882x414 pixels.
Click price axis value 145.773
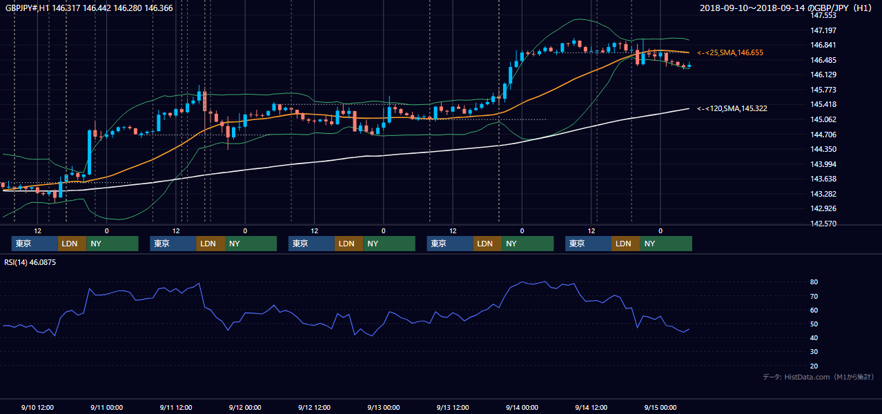(x=823, y=90)
